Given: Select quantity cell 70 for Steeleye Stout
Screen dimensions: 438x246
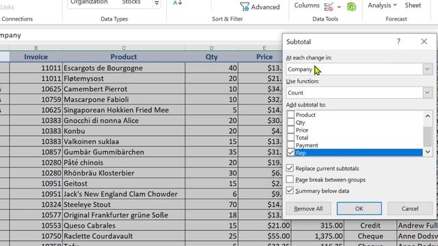Looking at the screenshot, I should pos(211,204).
